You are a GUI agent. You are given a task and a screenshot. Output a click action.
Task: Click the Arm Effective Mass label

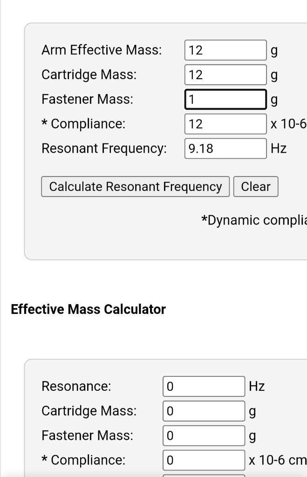(102, 50)
